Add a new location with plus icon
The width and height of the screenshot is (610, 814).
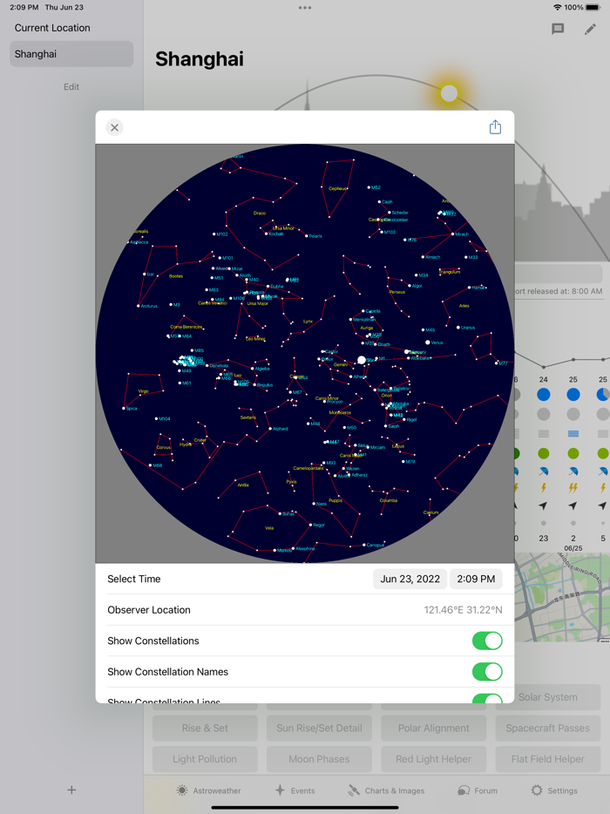(71, 790)
